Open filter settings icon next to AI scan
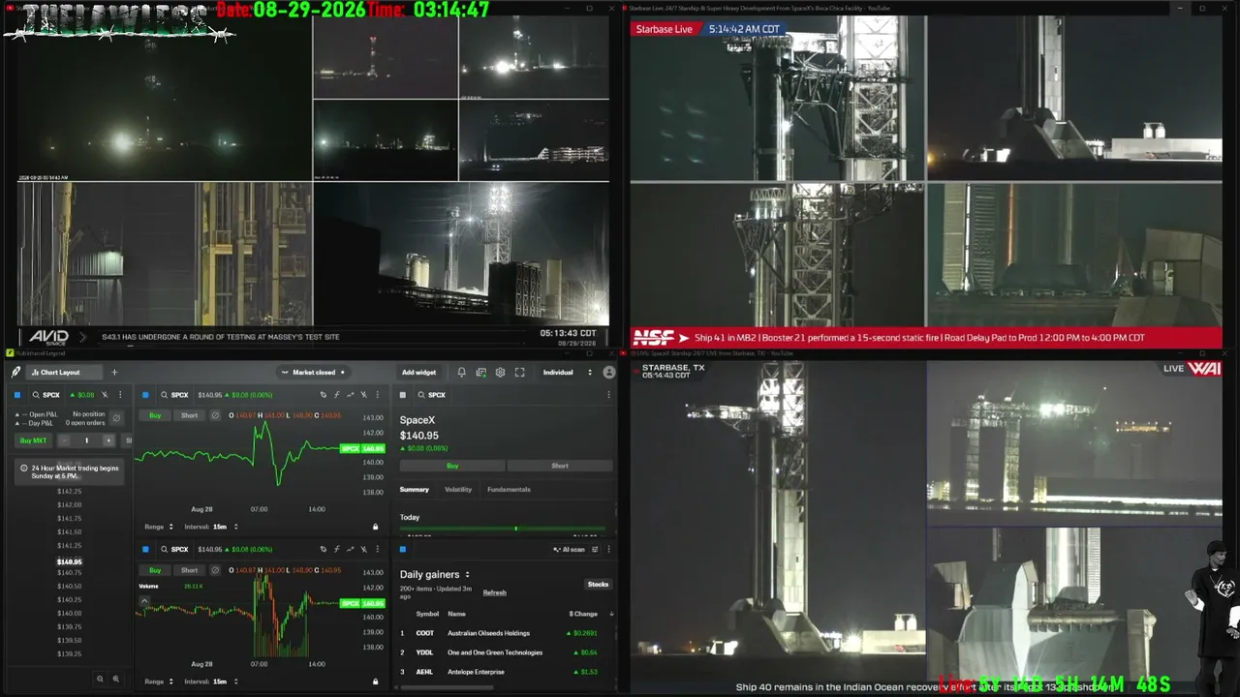The width and height of the screenshot is (1240, 697). click(595, 550)
